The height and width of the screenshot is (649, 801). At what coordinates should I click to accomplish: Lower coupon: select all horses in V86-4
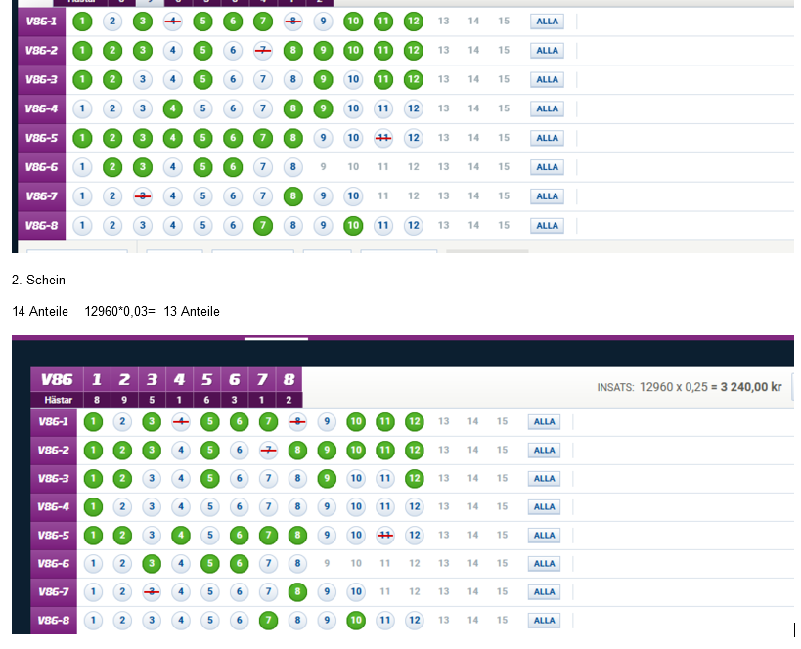(544, 506)
